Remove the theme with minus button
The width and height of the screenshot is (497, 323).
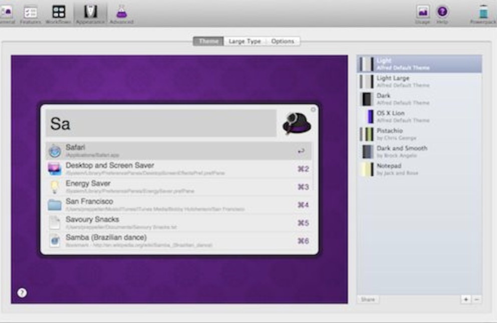(476, 299)
